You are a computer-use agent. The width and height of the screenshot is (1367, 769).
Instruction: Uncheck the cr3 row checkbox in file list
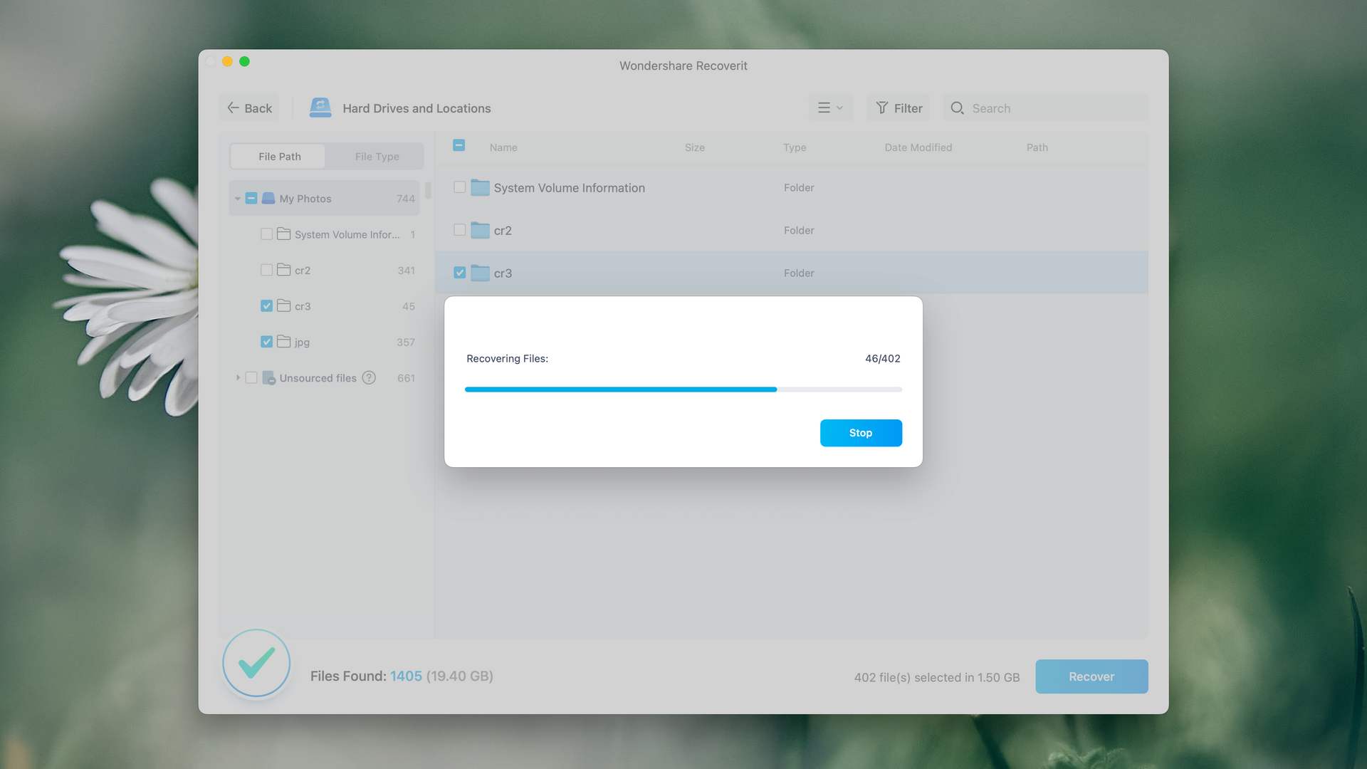460,273
